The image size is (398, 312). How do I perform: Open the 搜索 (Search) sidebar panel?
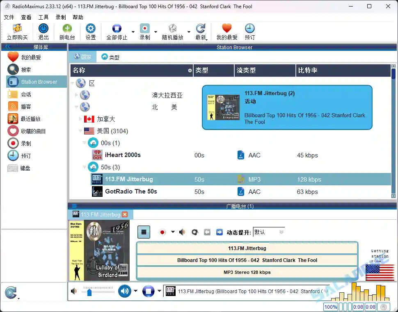(29, 70)
